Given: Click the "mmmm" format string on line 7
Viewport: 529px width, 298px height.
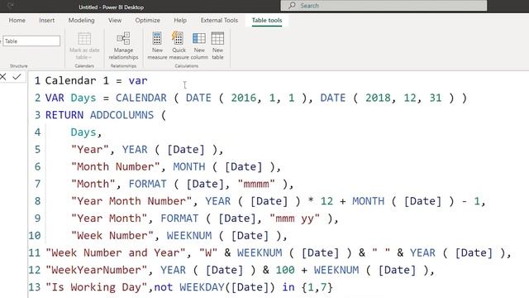Looking at the screenshot, I should [x=256, y=184].
